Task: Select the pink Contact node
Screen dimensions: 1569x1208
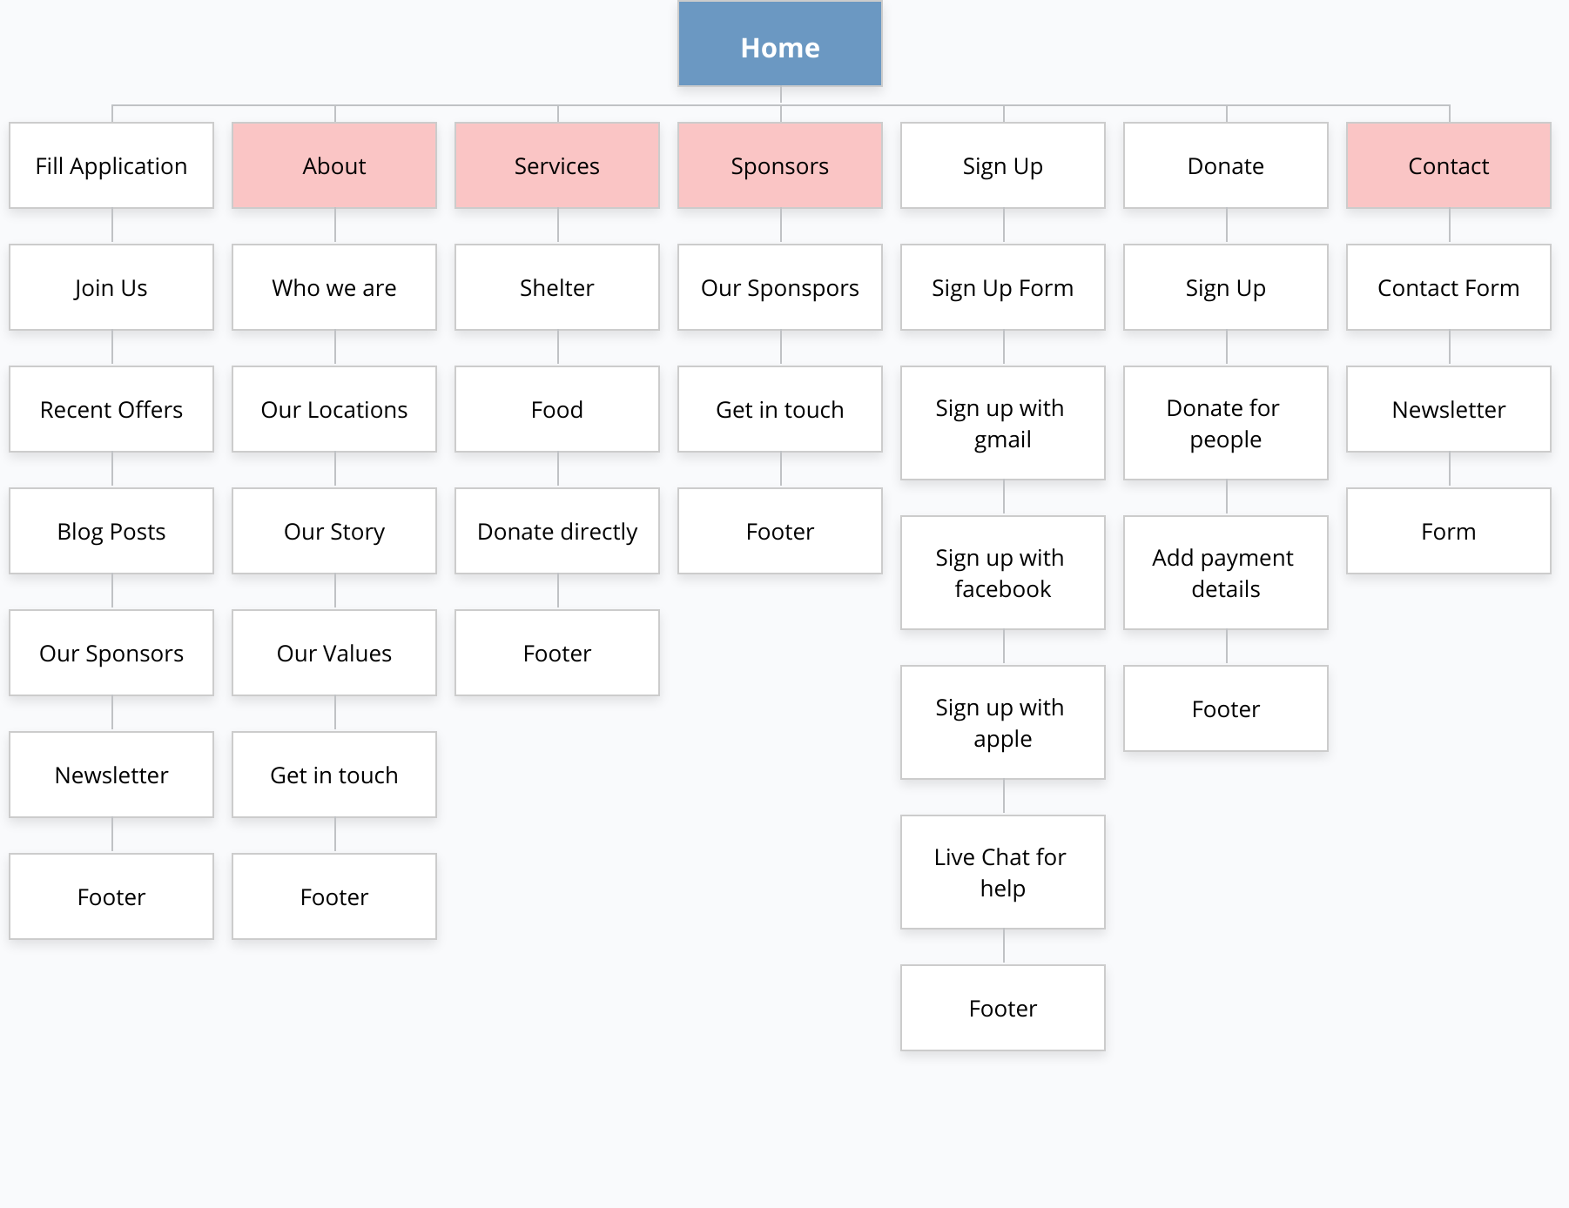Action: coord(1449,165)
